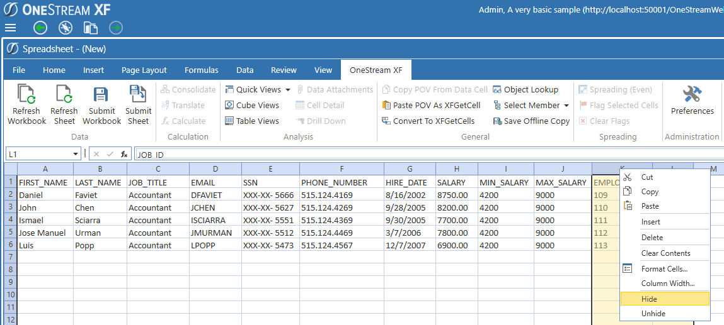Image resolution: width=724 pixels, height=325 pixels.
Task: Select column F header
Action: [x=342, y=169]
